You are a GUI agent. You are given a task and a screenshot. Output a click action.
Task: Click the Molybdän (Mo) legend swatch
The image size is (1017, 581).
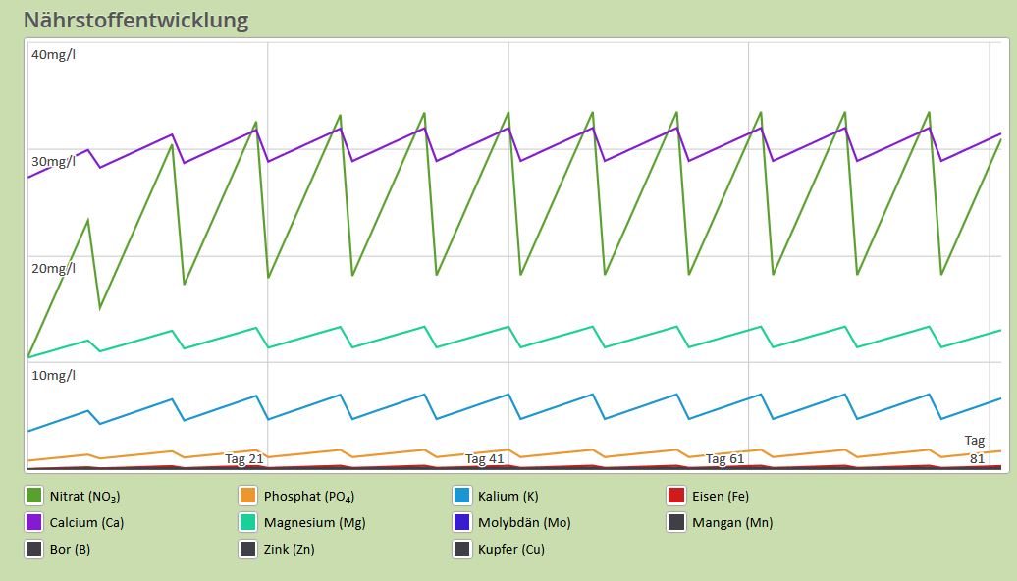pyautogui.click(x=462, y=522)
